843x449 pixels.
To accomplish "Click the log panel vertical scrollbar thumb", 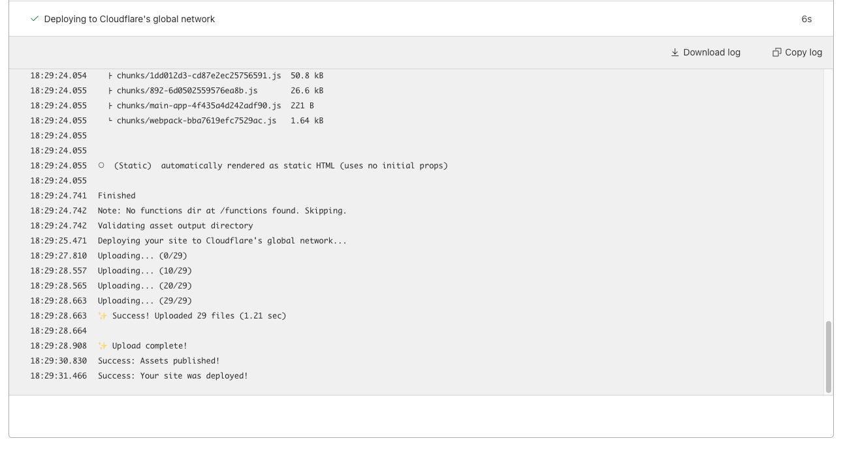I will coord(829,356).
